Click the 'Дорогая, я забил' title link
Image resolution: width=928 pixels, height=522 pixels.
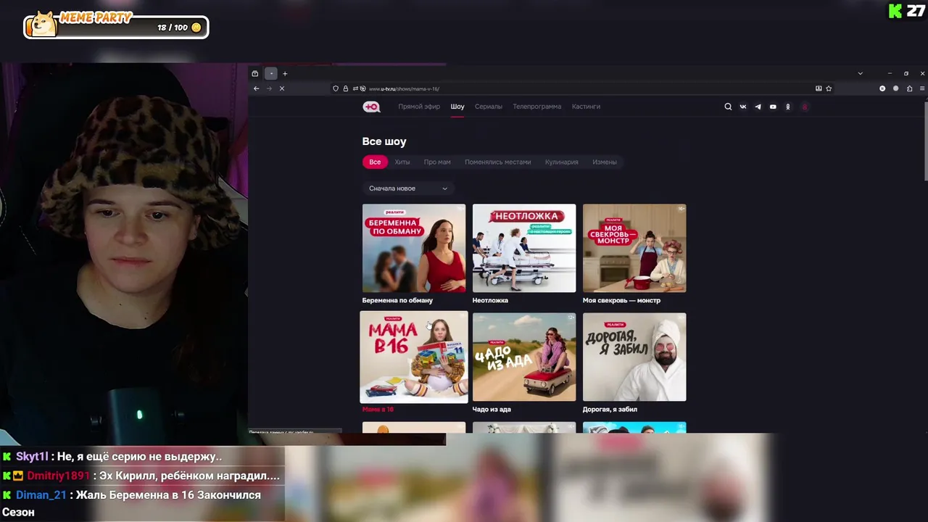pos(610,410)
